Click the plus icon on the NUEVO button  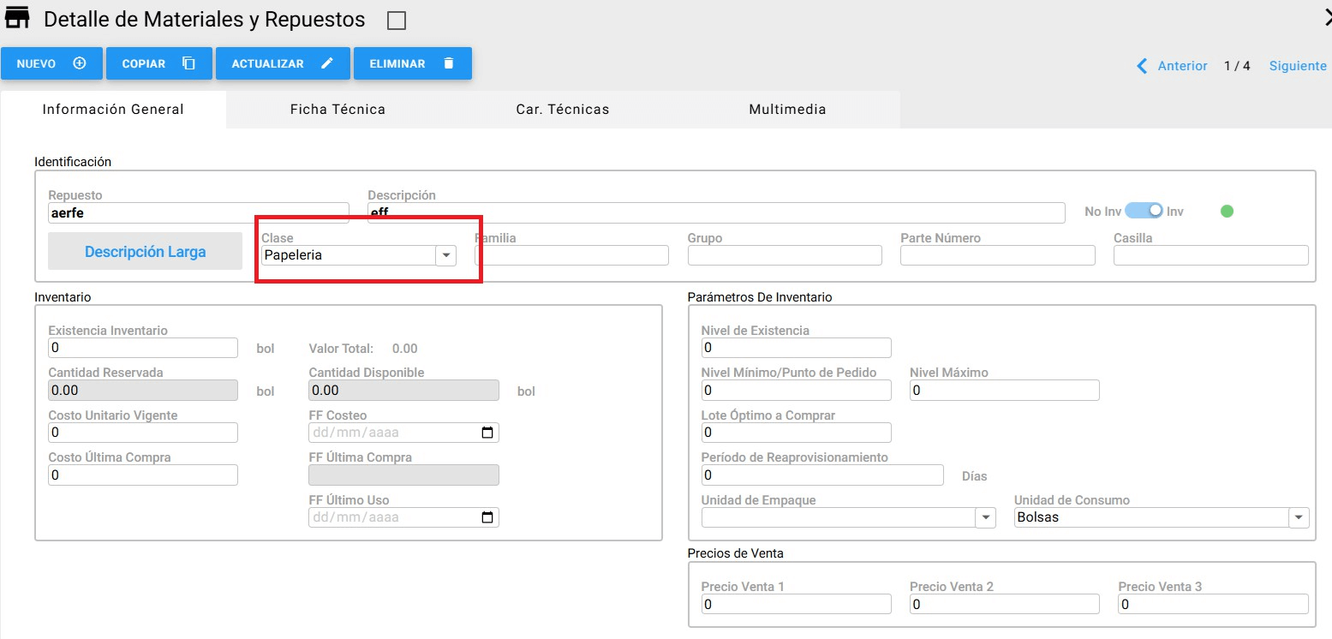(80, 63)
